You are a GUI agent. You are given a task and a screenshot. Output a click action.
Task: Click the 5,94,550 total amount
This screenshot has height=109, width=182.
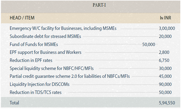167,103
